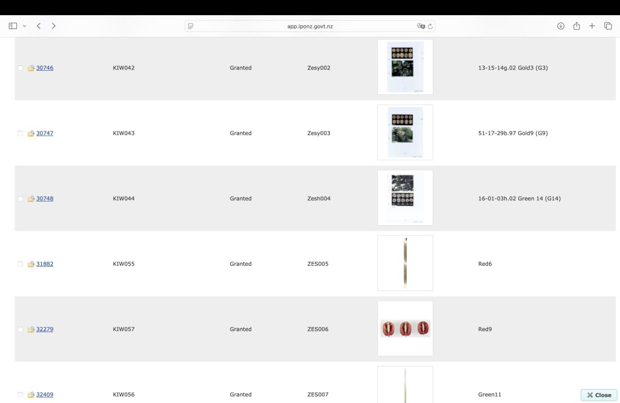Screen dimensions: 620x403
Task: Open case link 31882
Action: tap(45, 264)
